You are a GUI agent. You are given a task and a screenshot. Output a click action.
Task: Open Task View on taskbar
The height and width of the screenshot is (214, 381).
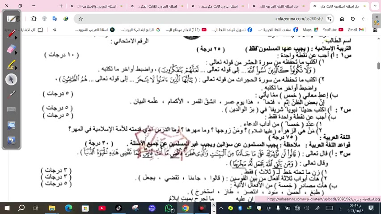35,208
